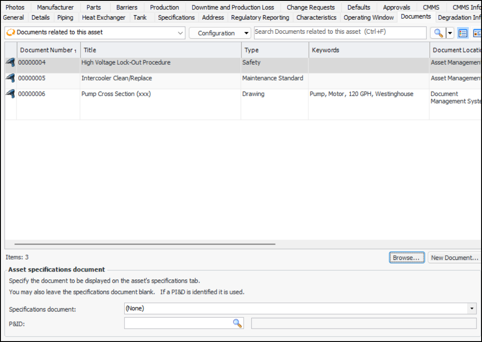Switch to the Heat Exchanger tab
Viewport: 482px width, 342px height.
pyautogui.click(x=103, y=18)
